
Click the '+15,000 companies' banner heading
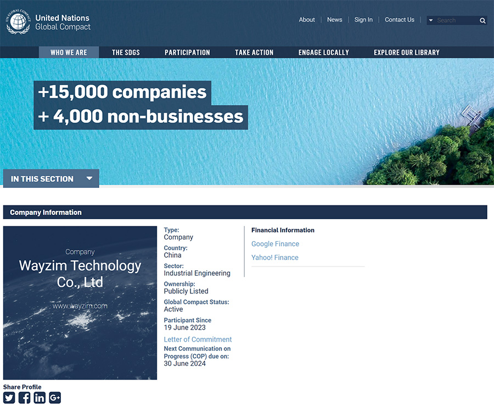122,92
